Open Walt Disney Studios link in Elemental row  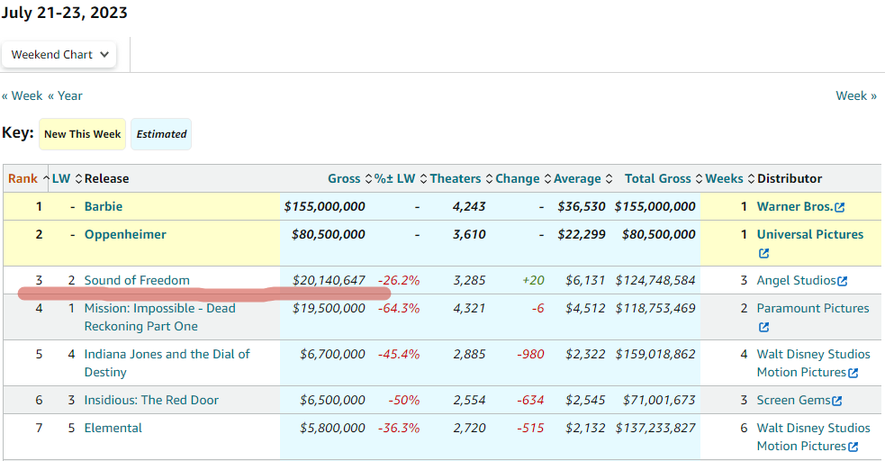tap(813, 437)
